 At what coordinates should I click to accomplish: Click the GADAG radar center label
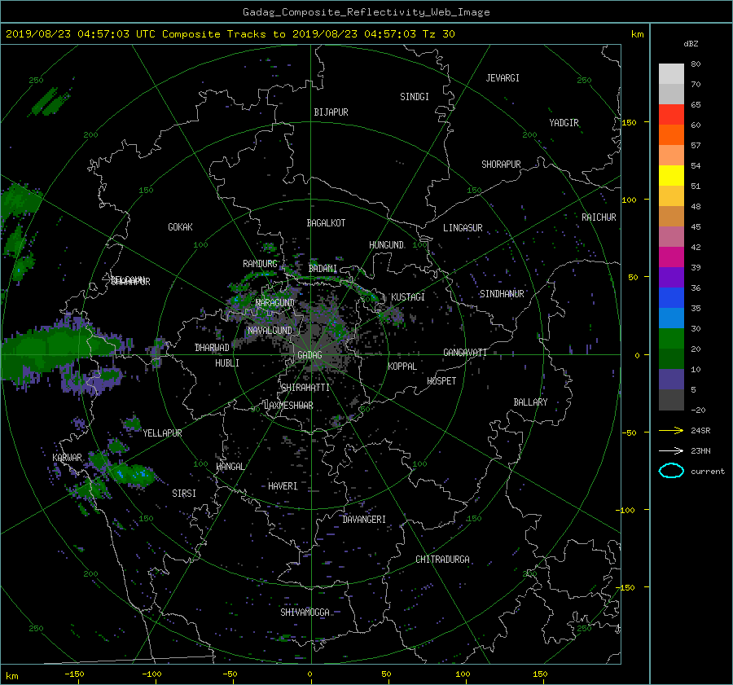point(309,355)
